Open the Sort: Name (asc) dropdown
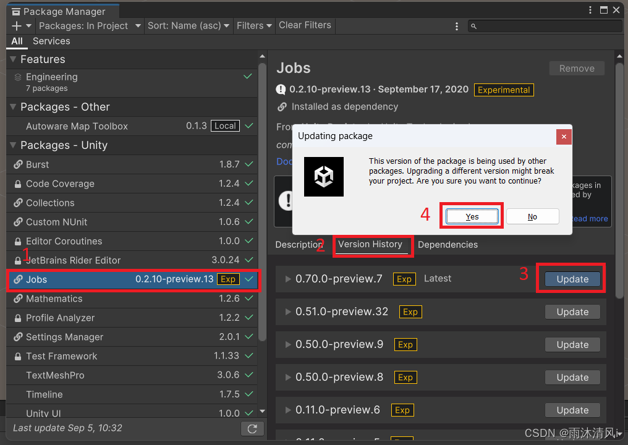This screenshot has width=628, height=445. (189, 25)
